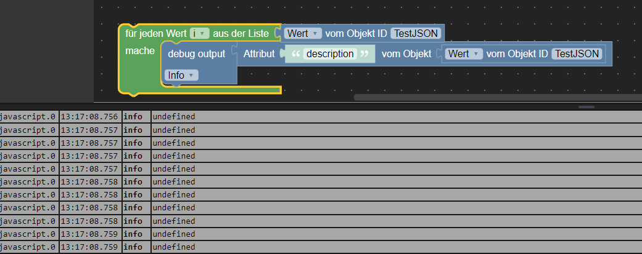Edit the "description" text field
The height and width of the screenshot is (254, 642).
(x=331, y=54)
